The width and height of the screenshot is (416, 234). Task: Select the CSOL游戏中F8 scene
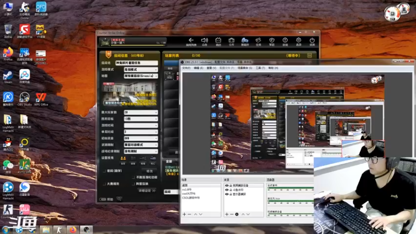pos(191,198)
